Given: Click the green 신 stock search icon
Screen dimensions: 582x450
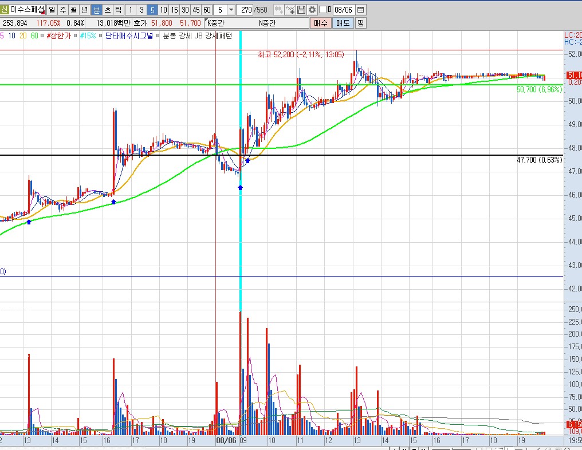Looking at the screenshot, I should [x=4, y=10].
